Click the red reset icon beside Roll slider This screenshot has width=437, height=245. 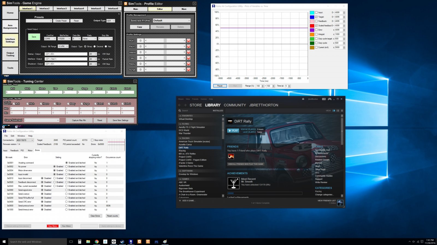[x=188, y=41]
